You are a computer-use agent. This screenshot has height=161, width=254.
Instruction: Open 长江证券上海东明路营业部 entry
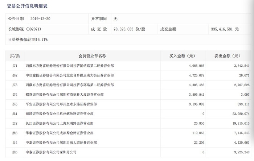(60, 123)
